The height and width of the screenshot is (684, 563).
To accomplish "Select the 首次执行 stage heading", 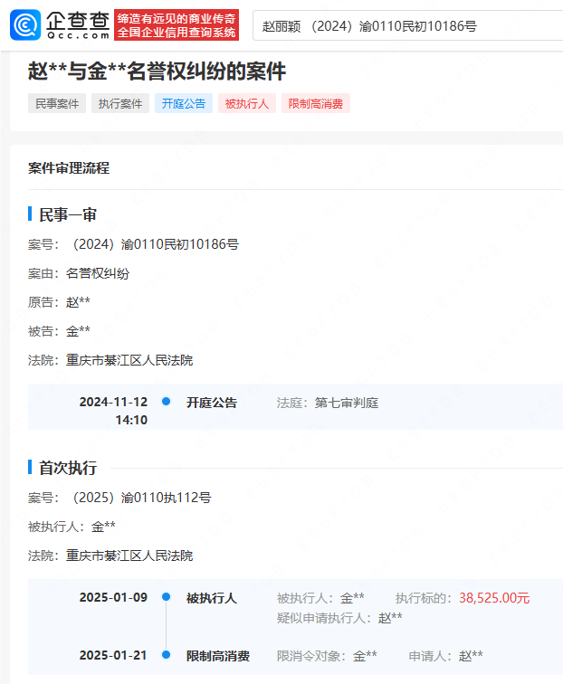I will 68,468.
